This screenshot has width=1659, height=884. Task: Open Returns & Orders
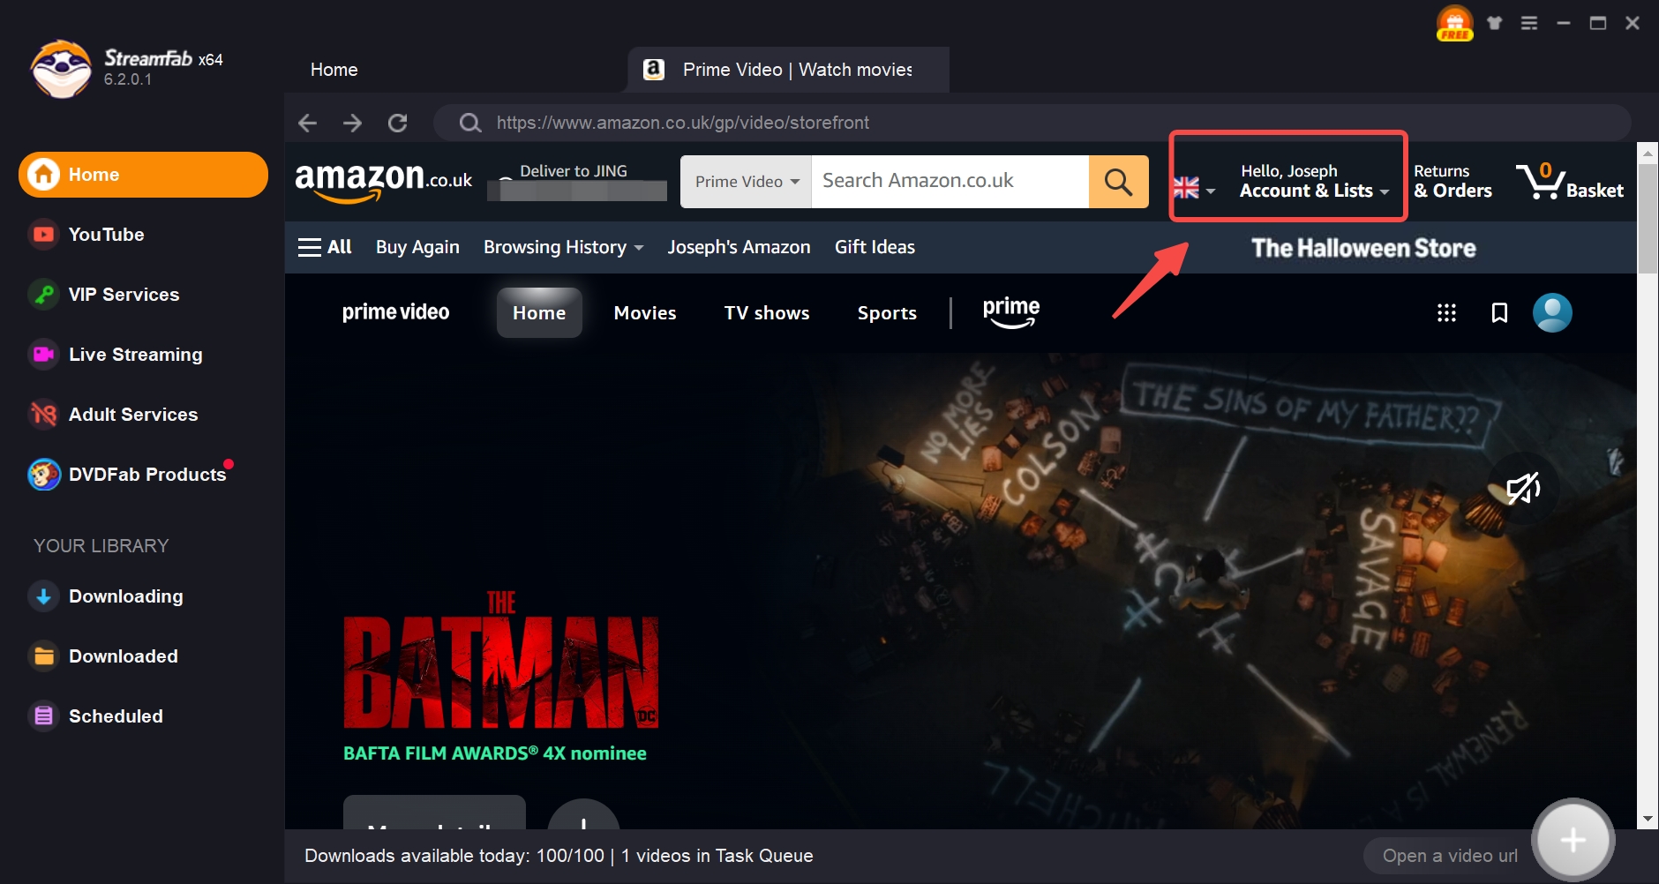[x=1453, y=181]
